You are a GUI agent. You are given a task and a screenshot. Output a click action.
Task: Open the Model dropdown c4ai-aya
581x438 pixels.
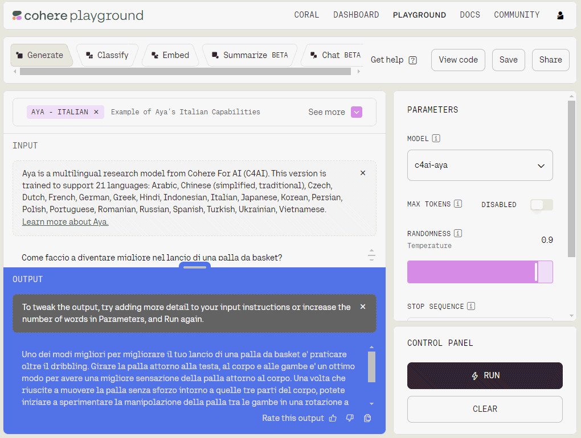tap(480, 166)
